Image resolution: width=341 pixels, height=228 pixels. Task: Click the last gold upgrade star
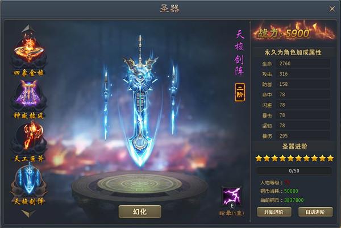coord(330,158)
